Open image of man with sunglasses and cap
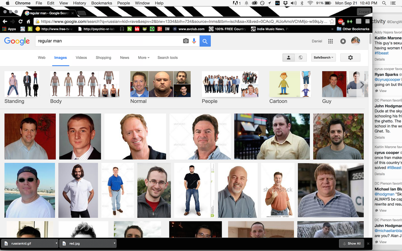 (x=30, y=190)
